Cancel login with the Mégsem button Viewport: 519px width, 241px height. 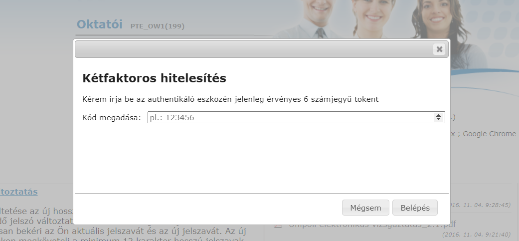365,208
